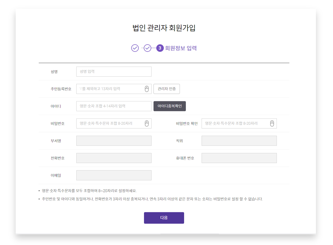The image size is (333, 245).
Task: Select the 전화번호 input field
Action: tap(114, 158)
